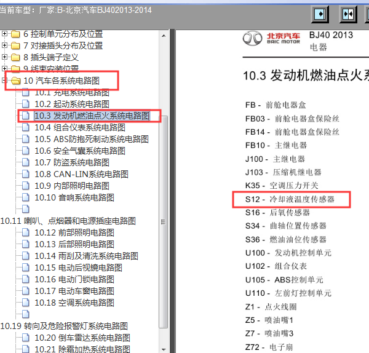Click page icon beside 10.15 电动后视镜电路图
The image size is (369, 353).
[x=26, y=268]
